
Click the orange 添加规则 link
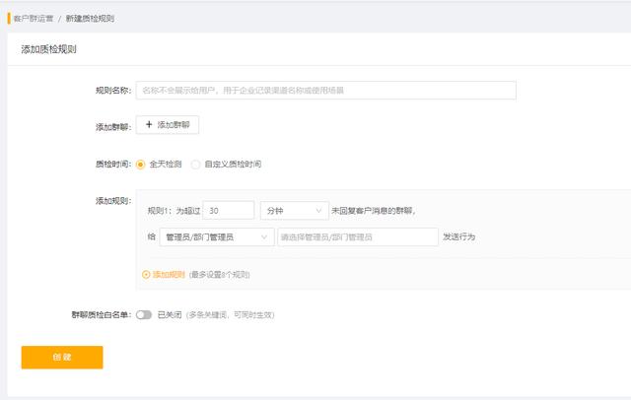(x=169, y=275)
